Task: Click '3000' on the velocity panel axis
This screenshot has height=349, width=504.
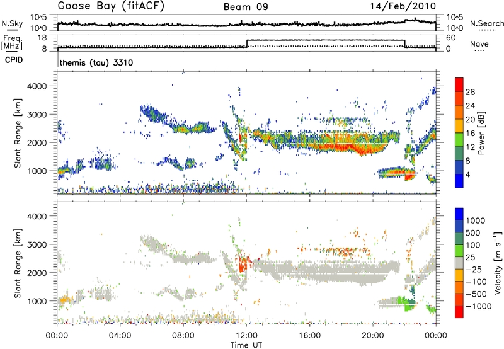Action: (x=37, y=244)
